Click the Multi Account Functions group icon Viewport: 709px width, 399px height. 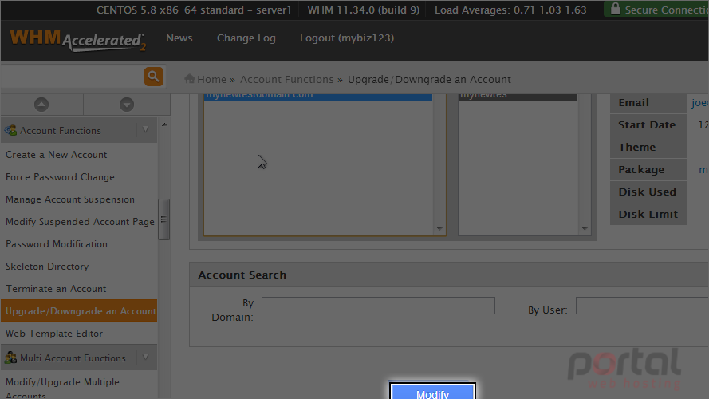coord(10,358)
